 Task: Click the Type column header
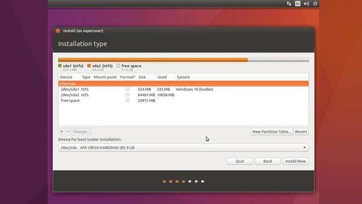tap(86, 77)
